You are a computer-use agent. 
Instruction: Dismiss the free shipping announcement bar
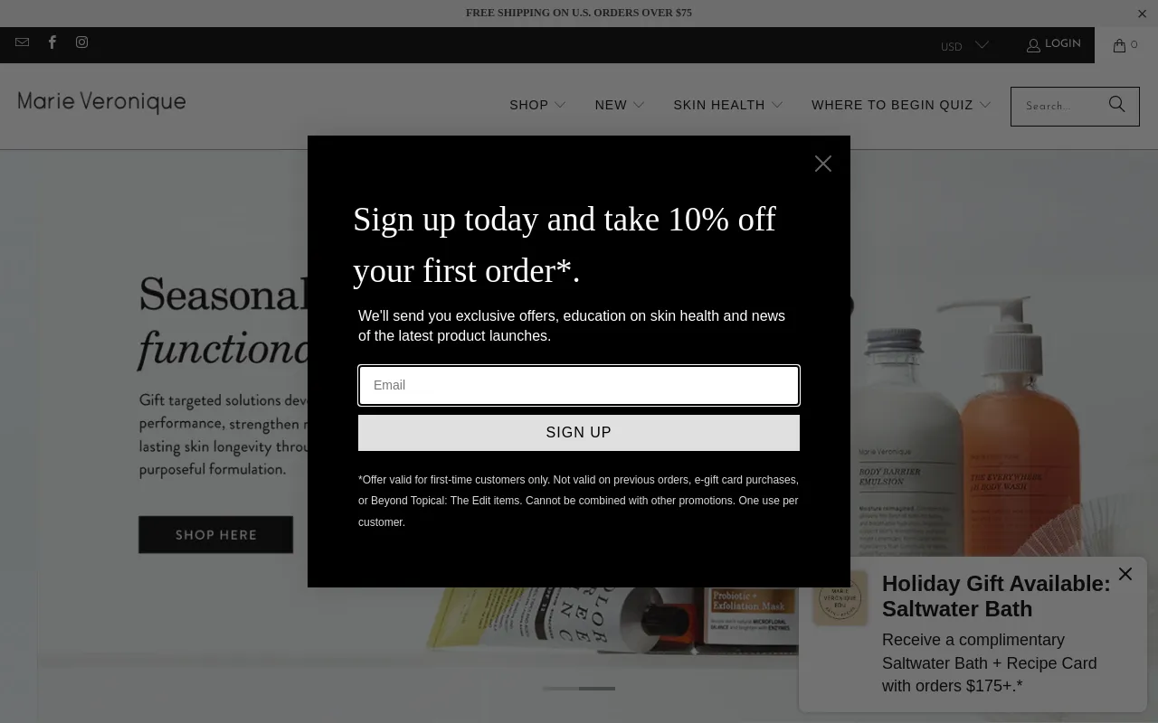pos(1142,14)
